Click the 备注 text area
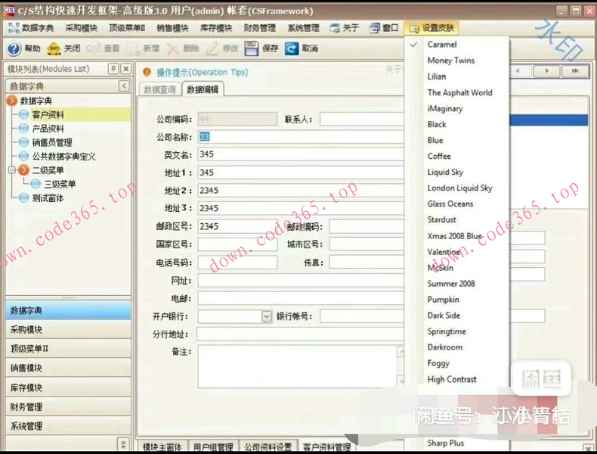The width and height of the screenshot is (597, 454). [297, 366]
